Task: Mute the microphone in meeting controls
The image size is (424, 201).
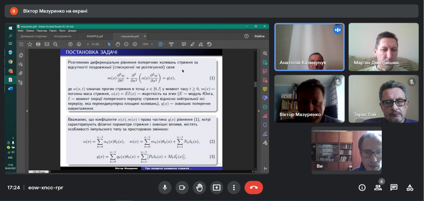Action: pos(165,187)
